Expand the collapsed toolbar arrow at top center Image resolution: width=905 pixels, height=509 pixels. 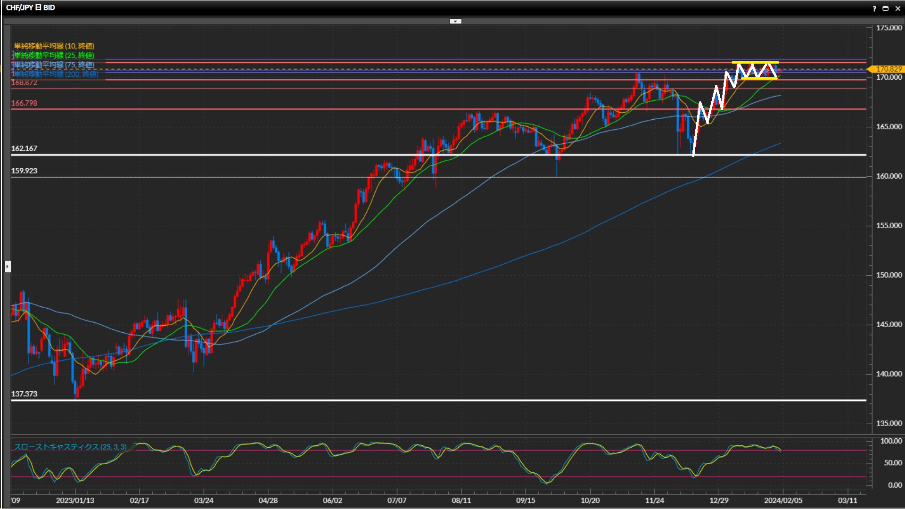pyautogui.click(x=455, y=21)
